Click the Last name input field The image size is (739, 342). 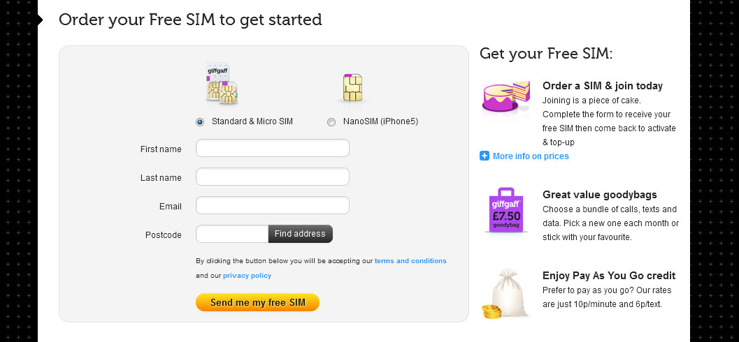(x=273, y=177)
